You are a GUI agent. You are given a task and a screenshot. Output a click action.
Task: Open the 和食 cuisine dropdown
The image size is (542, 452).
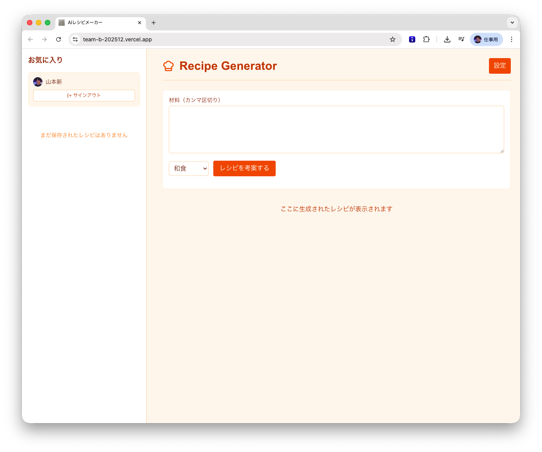[189, 168]
